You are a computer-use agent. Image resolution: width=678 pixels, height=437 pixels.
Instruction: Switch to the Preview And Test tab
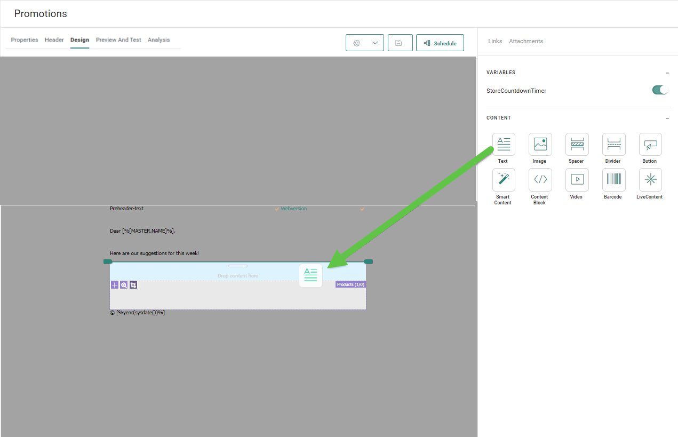pyautogui.click(x=118, y=40)
